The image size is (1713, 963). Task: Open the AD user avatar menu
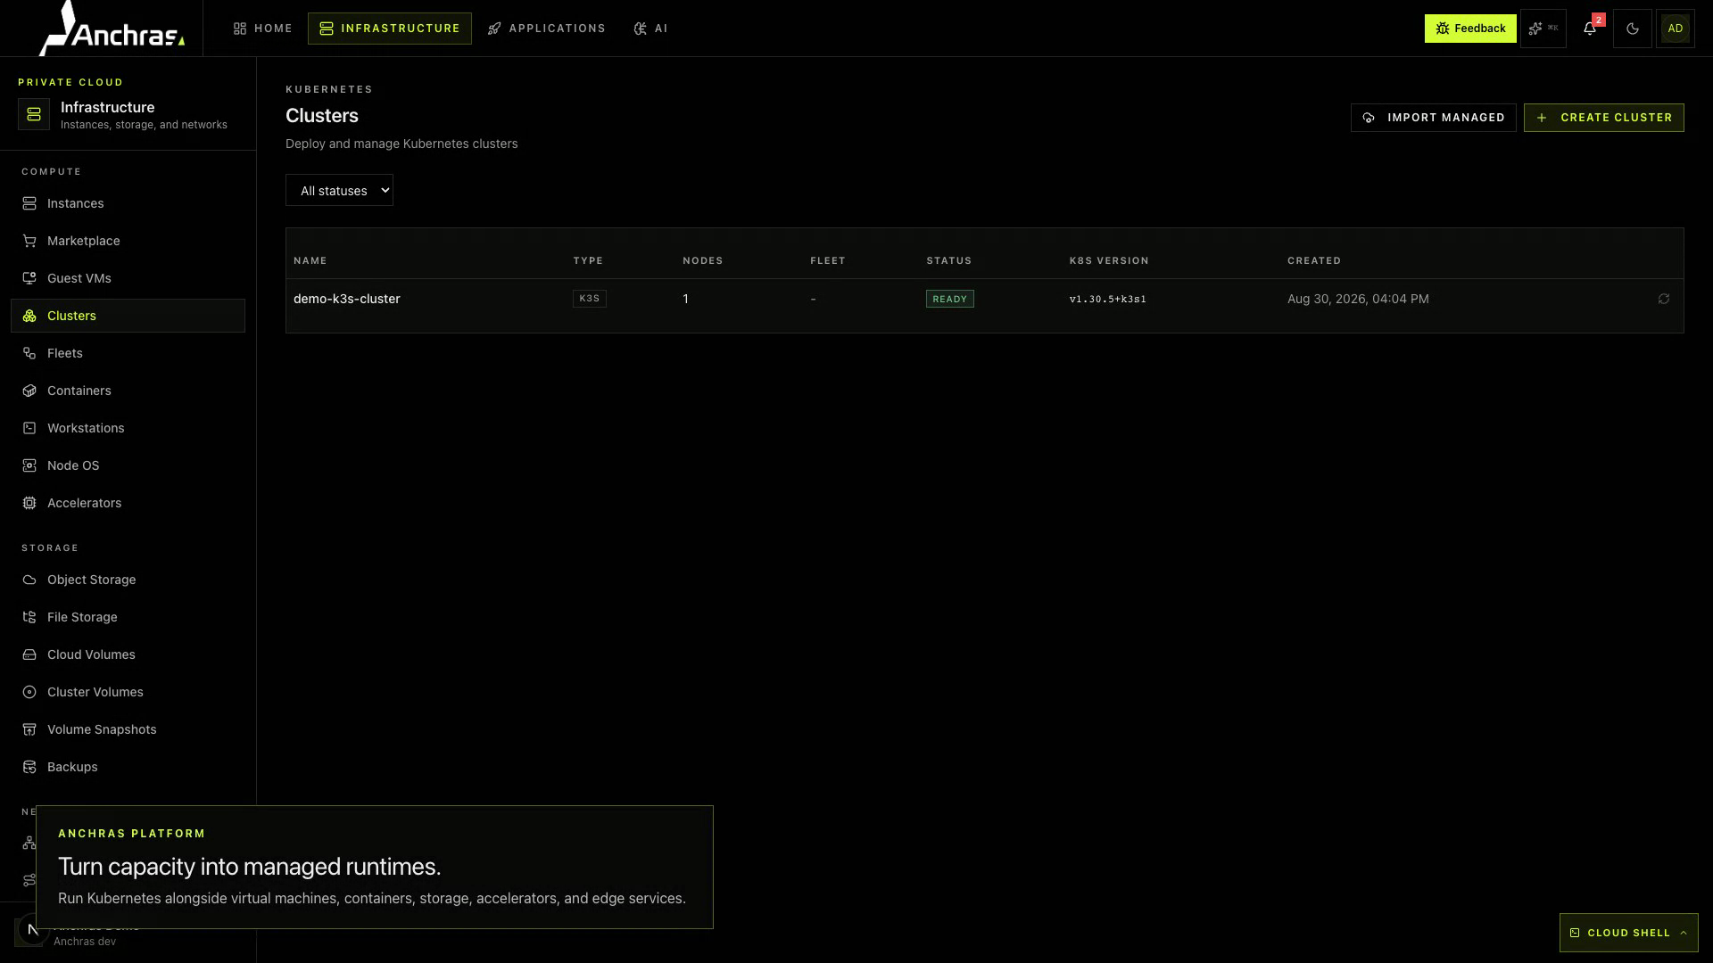(1676, 29)
